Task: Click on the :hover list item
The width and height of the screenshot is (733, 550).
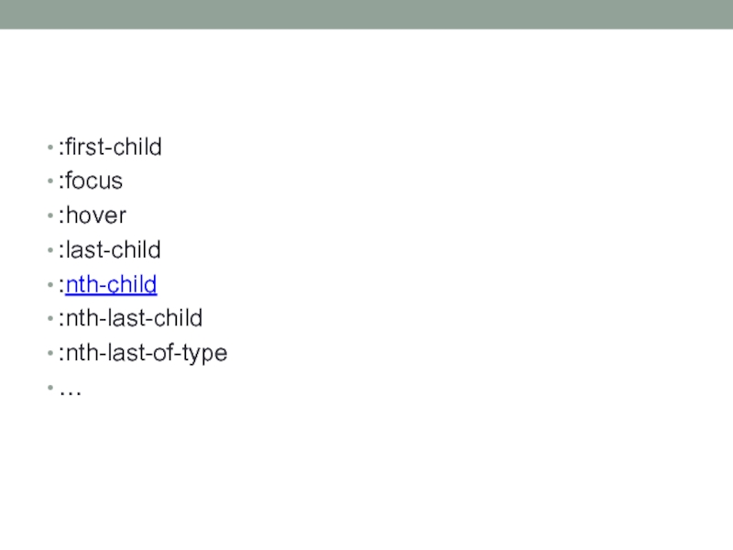Action: (x=93, y=216)
